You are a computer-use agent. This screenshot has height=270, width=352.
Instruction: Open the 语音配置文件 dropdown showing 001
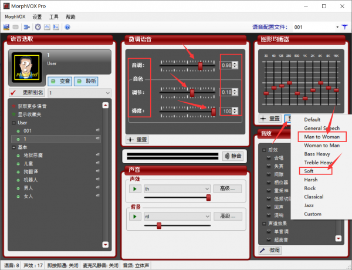tap(316, 27)
